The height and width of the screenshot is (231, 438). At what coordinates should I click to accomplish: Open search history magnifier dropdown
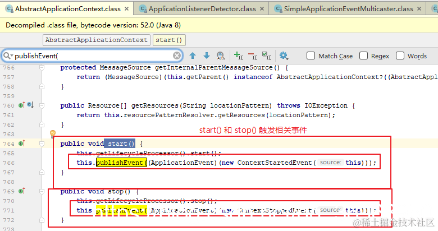[x=8, y=56]
